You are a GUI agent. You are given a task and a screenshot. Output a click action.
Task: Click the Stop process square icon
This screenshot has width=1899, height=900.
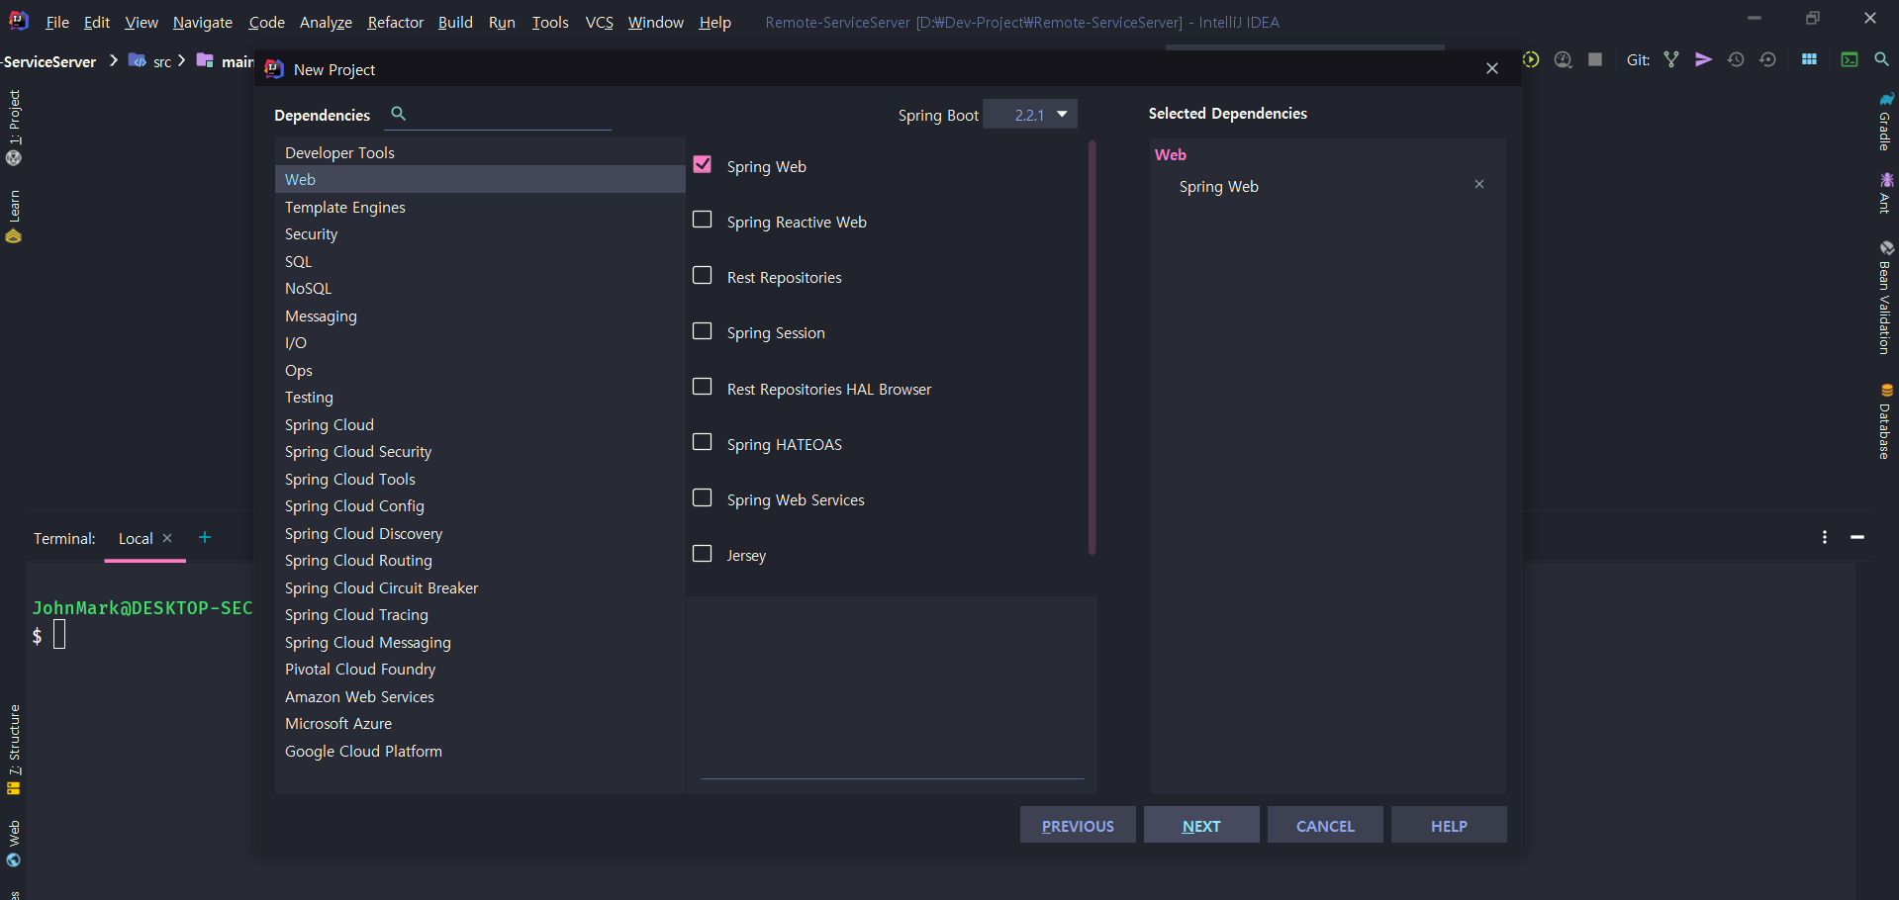[x=1595, y=59]
